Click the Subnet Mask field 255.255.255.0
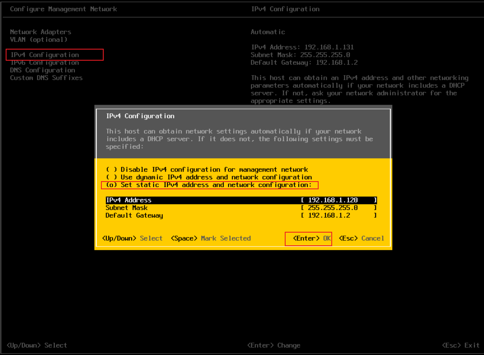This screenshot has height=355, width=484. (x=339, y=208)
